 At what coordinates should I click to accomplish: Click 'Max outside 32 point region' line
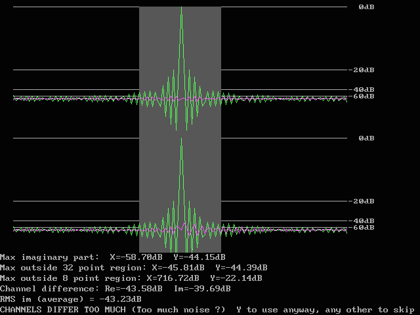[x=134, y=268]
